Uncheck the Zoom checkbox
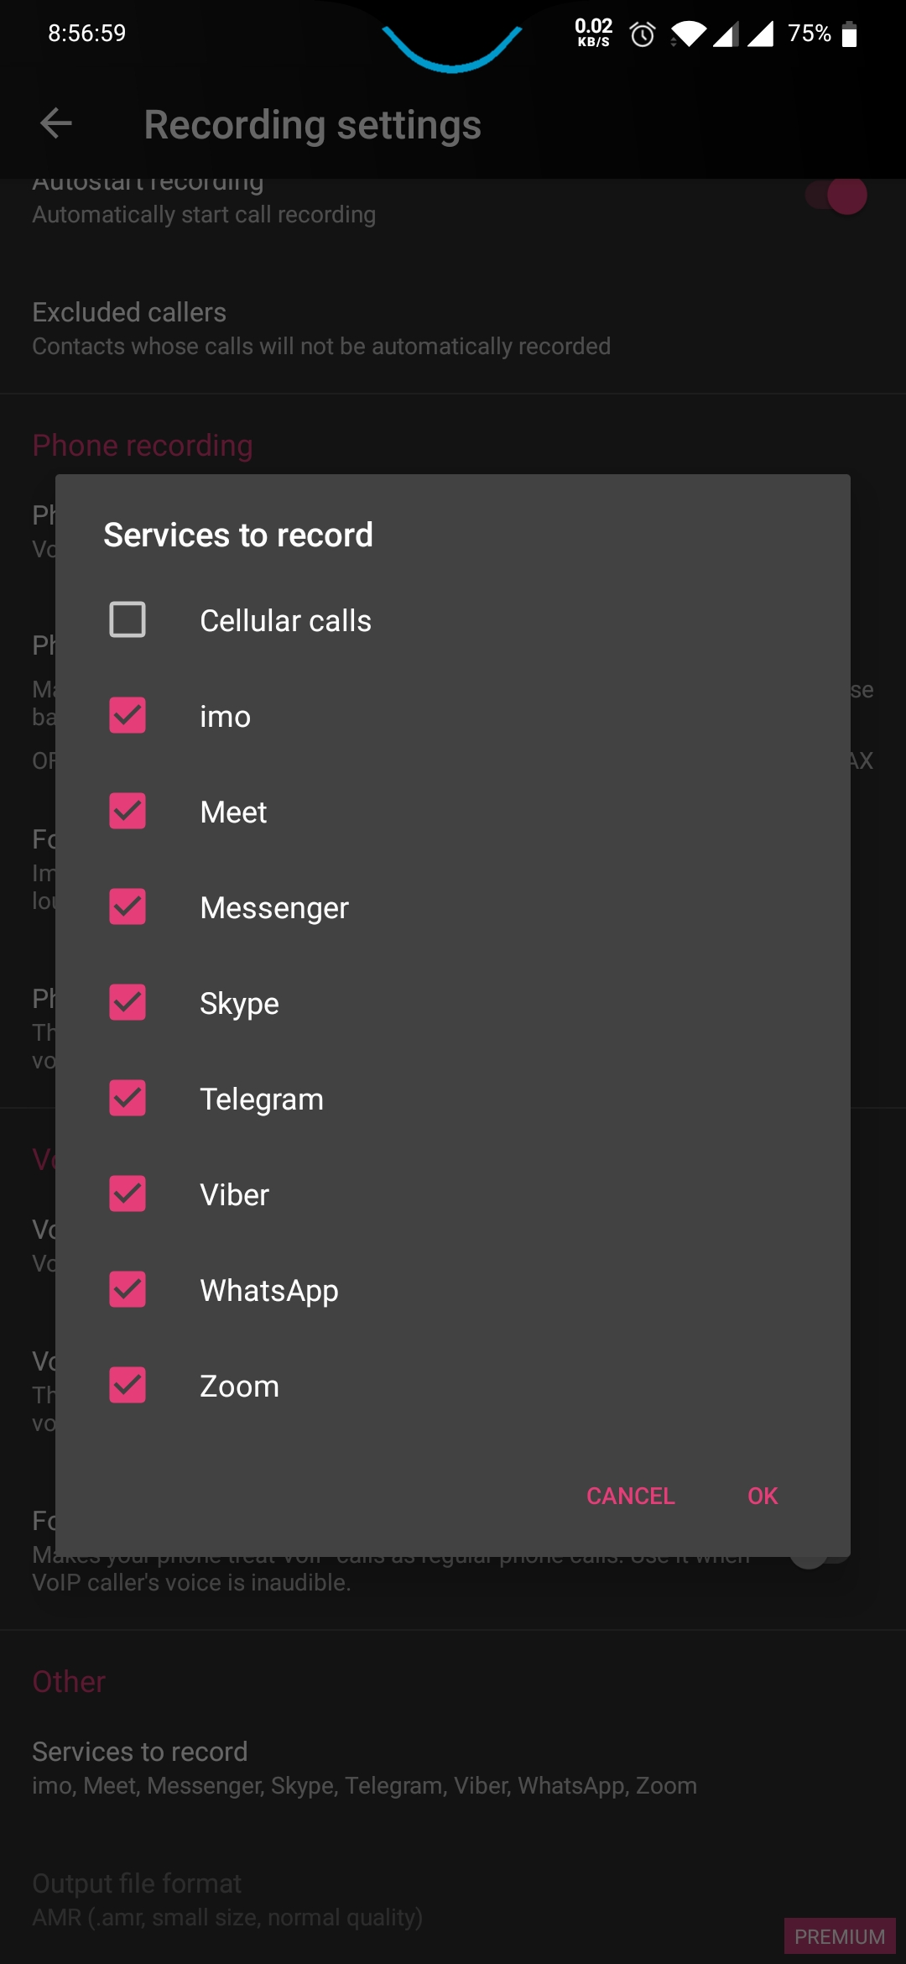This screenshot has width=906, height=1964. 128,1385
